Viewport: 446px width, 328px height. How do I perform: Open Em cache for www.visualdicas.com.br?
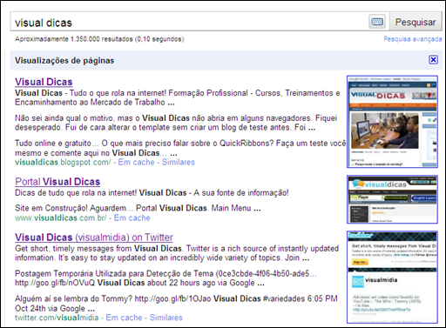click(132, 218)
